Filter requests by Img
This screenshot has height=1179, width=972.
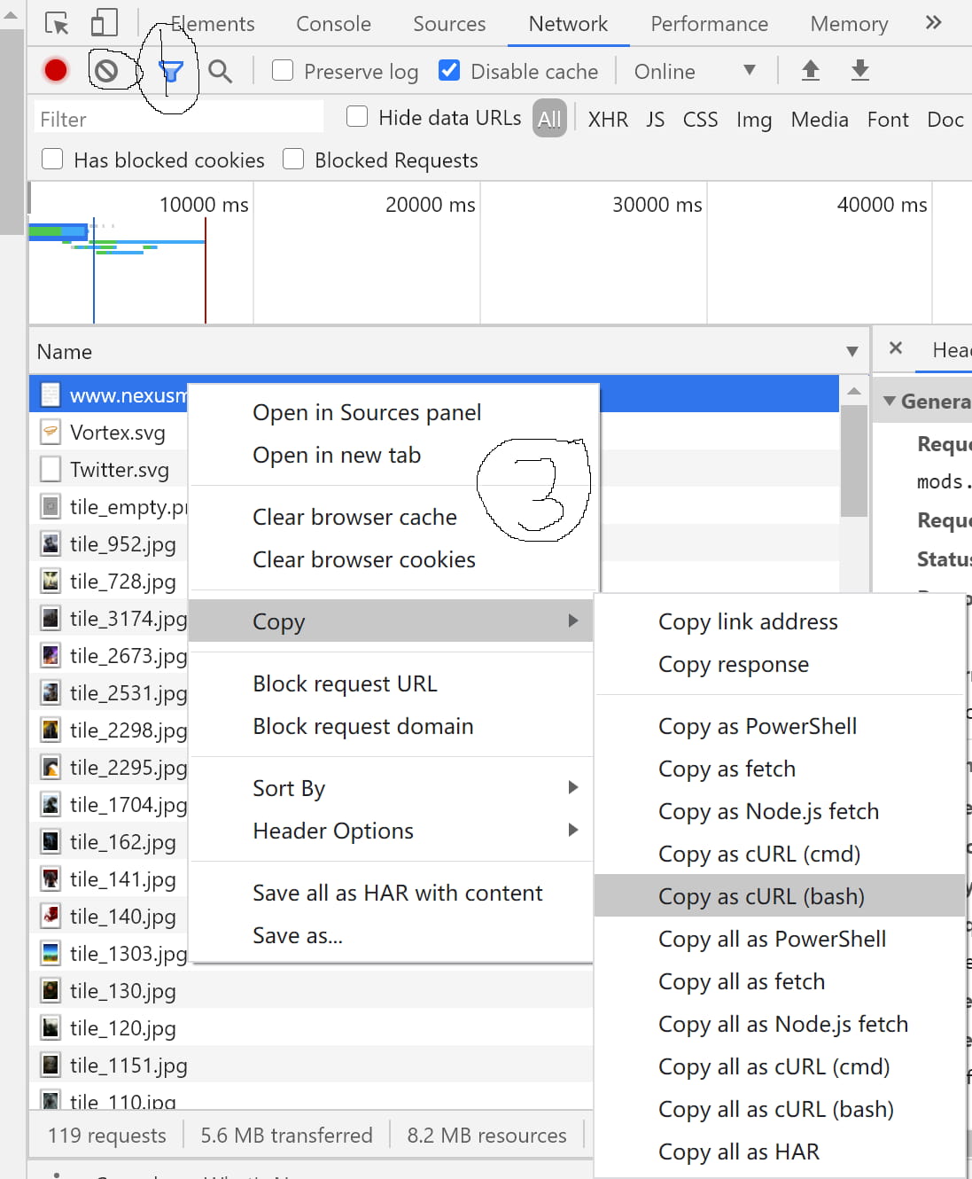[x=754, y=120]
